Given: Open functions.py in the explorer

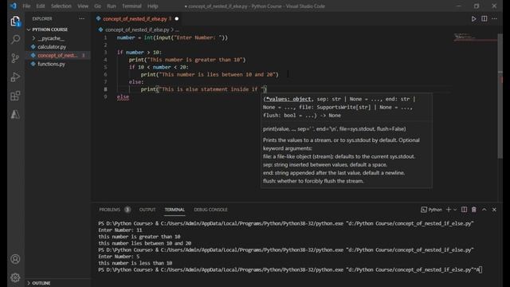Looking at the screenshot, I should click(51, 64).
